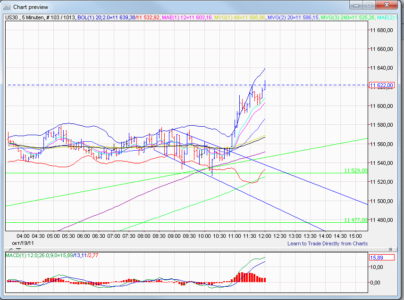Image resolution: width=404 pixels, height=300 pixels.
Task: Close the MACD indicator subpanel
Action: pos(390,249)
